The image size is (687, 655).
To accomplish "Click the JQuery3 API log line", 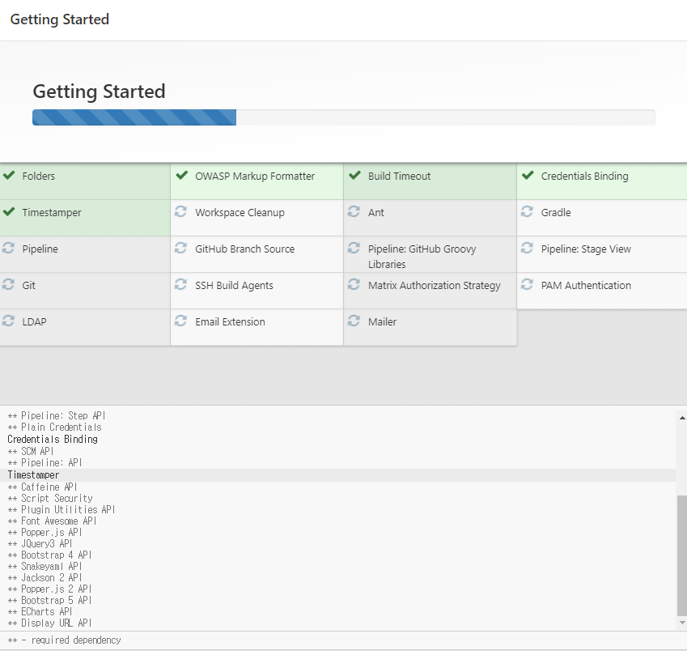I will 40,543.
